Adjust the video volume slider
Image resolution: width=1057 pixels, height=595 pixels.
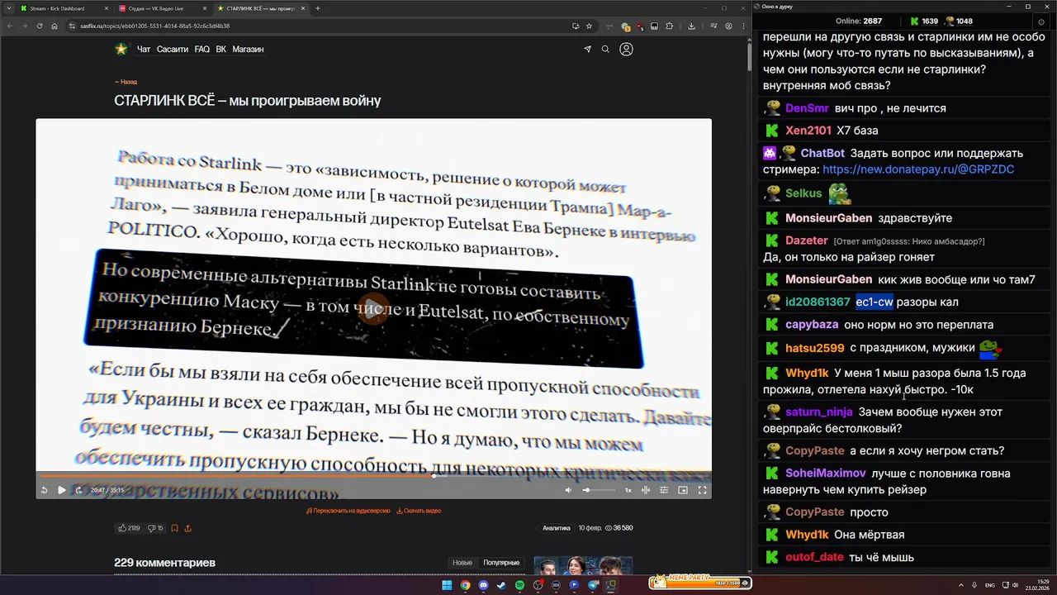click(598, 490)
